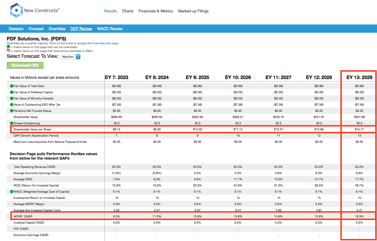Screen dimensions: 377x241
Task: Switch to the DCF Review tab
Action: (x=81, y=29)
